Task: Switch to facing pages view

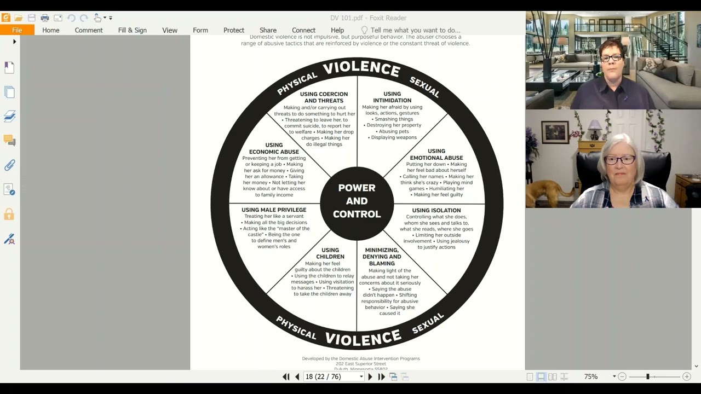Action: [553, 376]
